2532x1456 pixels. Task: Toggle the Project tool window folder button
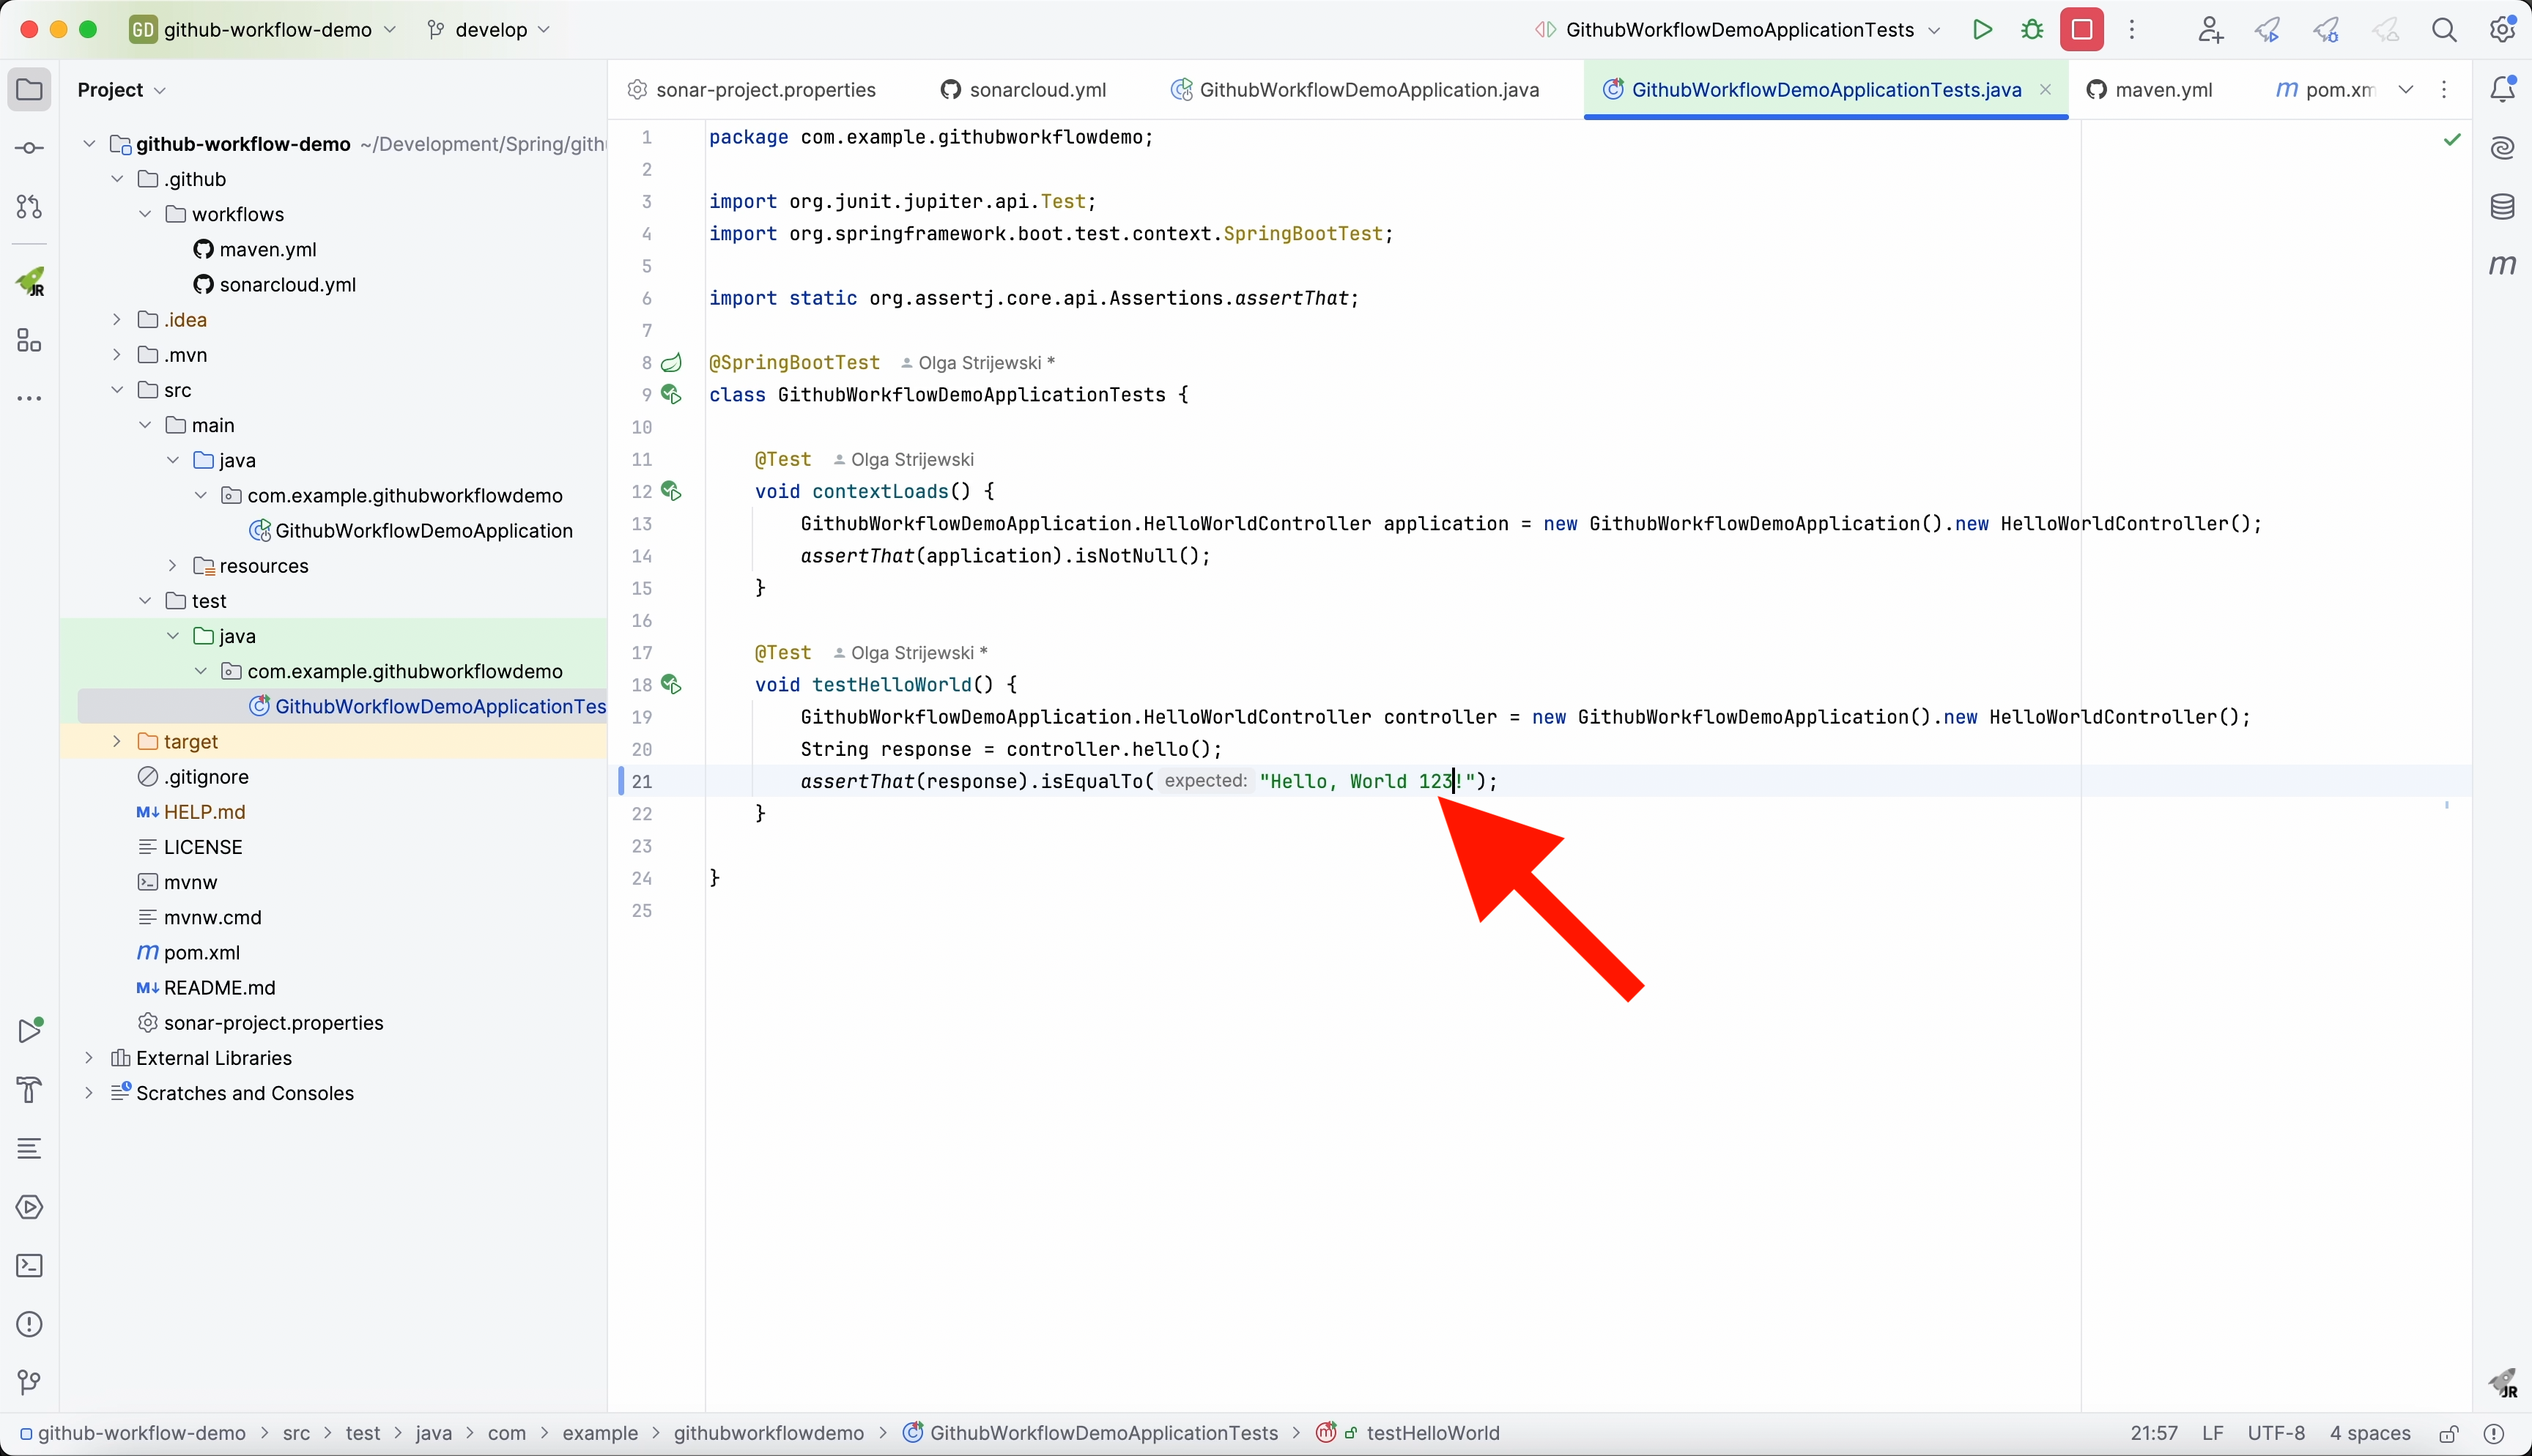click(x=30, y=89)
